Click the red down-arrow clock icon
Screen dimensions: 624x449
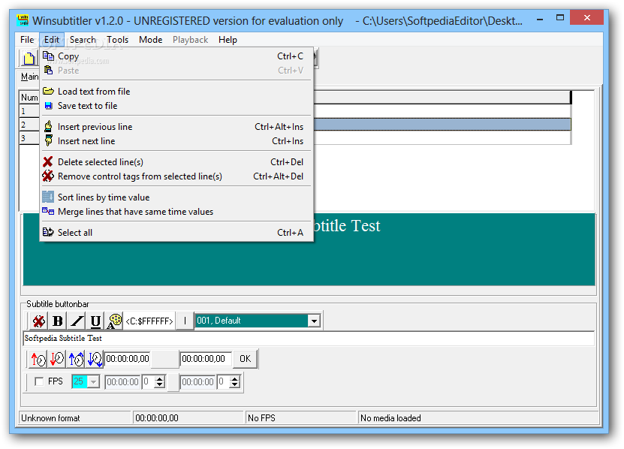pos(57,359)
